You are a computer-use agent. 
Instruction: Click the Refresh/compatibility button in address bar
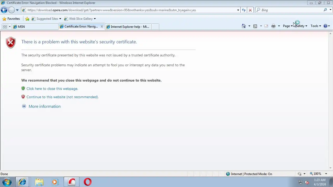pyautogui.click(x=244, y=10)
